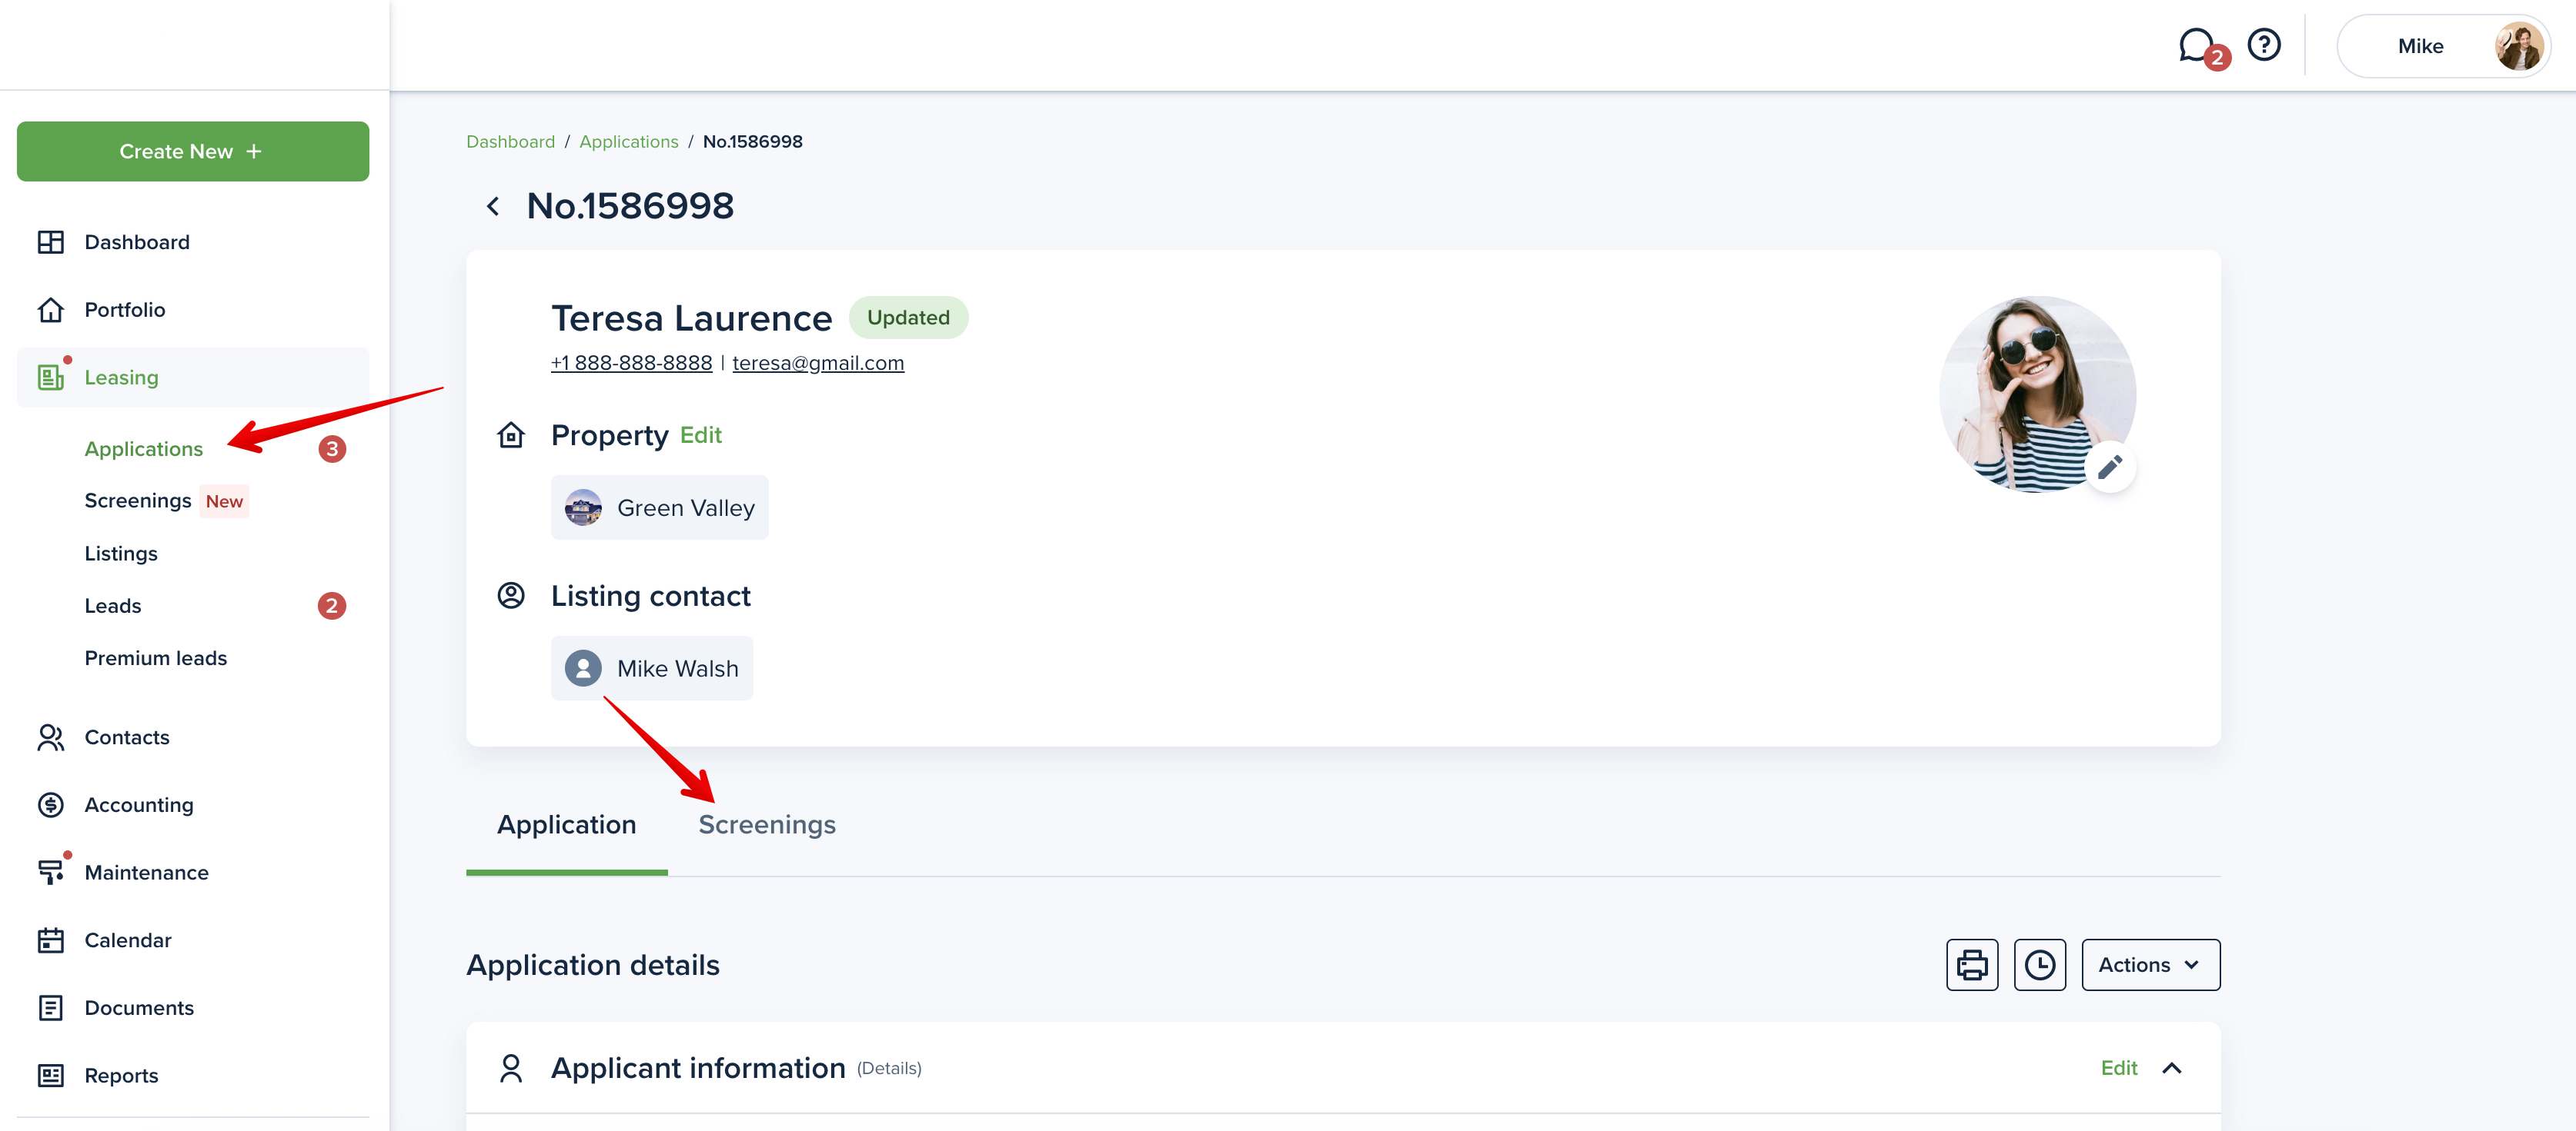Click Mike's profile avatar
Viewport: 2576px width, 1131px height.
(2518, 46)
